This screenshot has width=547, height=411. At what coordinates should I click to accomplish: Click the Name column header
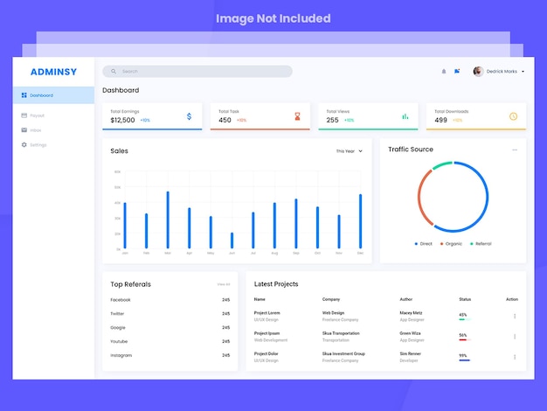[260, 299]
